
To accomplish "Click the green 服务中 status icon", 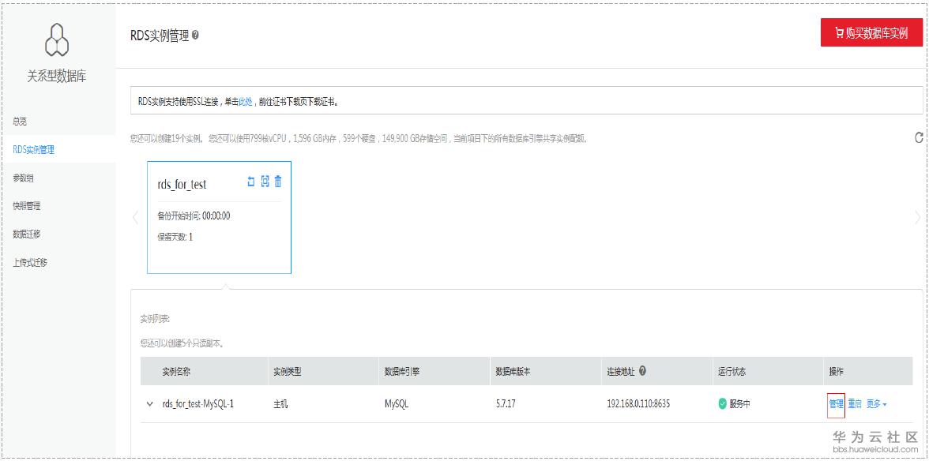I will click(x=722, y=403).
